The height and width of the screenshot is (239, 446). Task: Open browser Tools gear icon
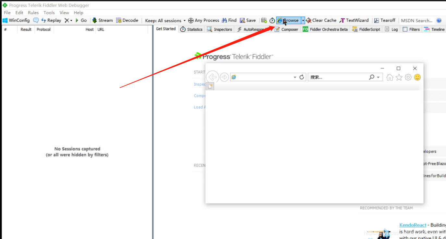tap(408, 77)
